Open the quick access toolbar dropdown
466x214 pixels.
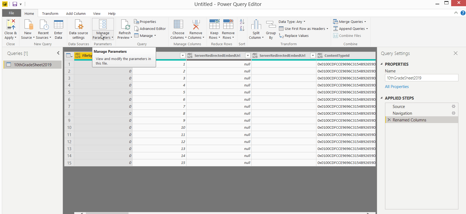pyautogui.click(x=21, y=4)
